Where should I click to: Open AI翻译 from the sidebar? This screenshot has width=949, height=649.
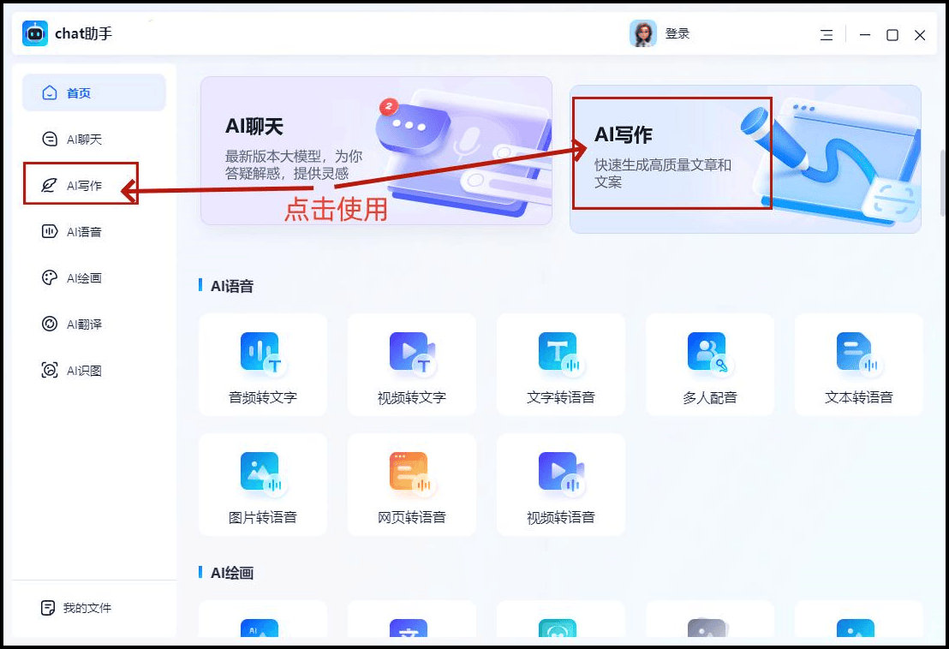[x=83, y=324]
